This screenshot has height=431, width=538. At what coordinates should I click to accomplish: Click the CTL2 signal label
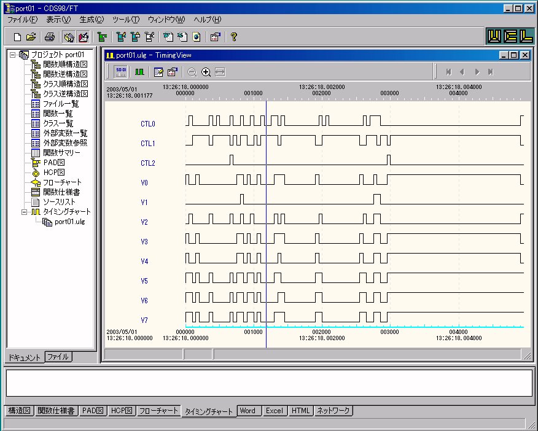click(147, 163)
